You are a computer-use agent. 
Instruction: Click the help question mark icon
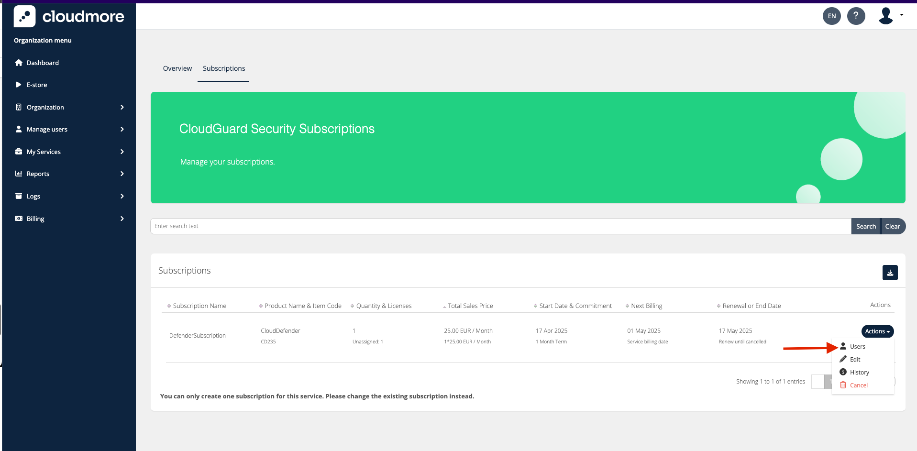click(856, 16)
